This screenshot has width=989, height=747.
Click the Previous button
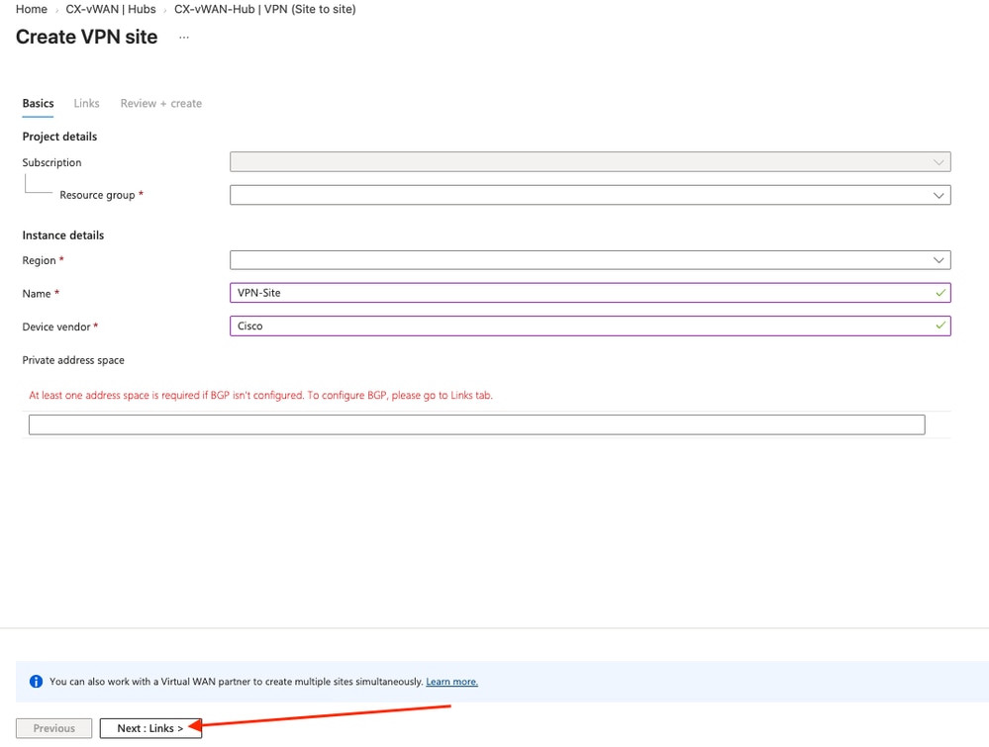(54, 728)
